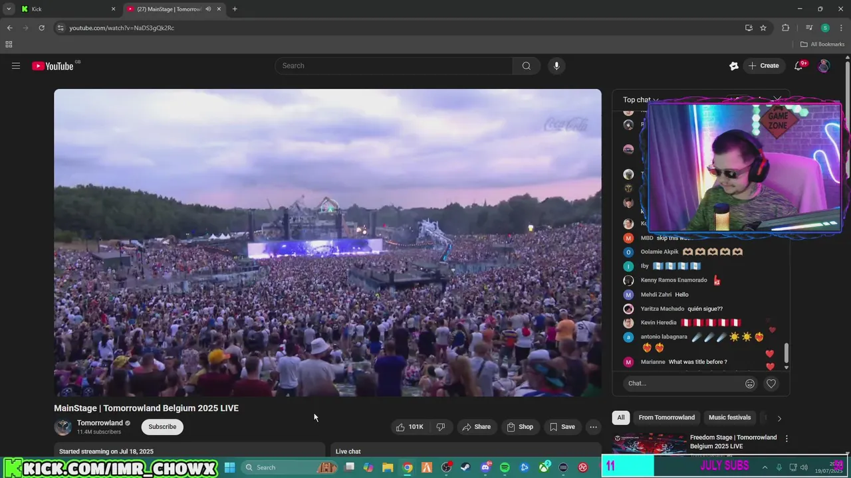Click the Share button
The image size is (851, 478).
[x=476, y=427]
